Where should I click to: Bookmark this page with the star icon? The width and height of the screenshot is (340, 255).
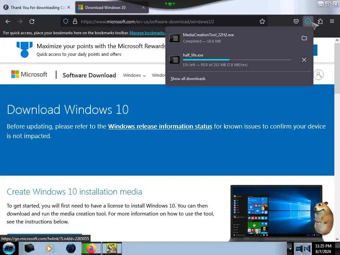262,22
